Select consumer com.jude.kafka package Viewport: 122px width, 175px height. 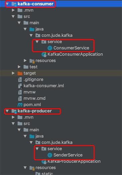click(x=57, y=35)
